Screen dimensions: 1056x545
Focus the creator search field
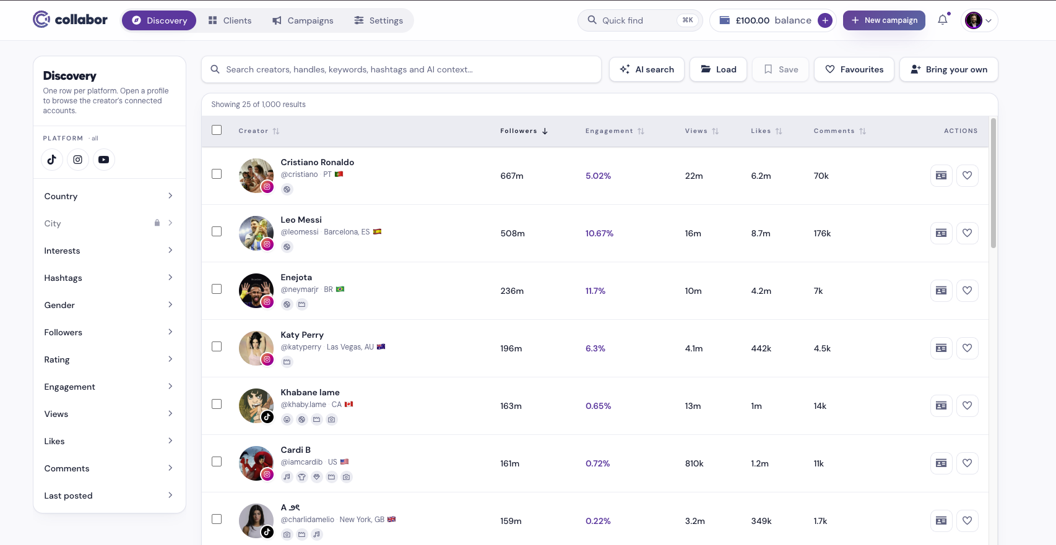[x=401, y=69]
